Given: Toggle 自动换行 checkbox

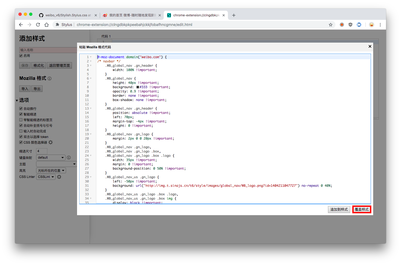Looking at the screenshot, I should (x=21, y=109).
